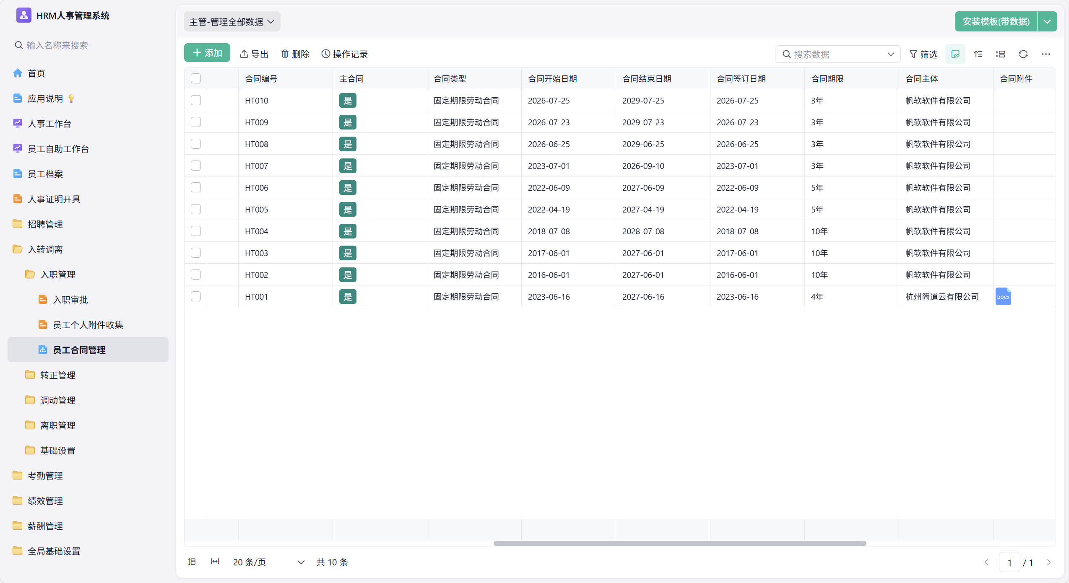Click the page number input box

[1009, 562]
